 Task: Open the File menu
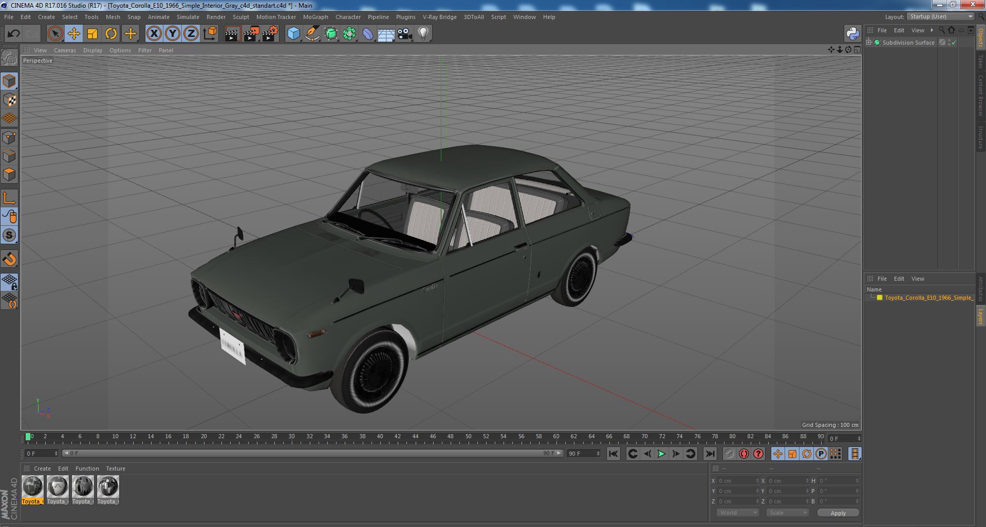(9, 17)
